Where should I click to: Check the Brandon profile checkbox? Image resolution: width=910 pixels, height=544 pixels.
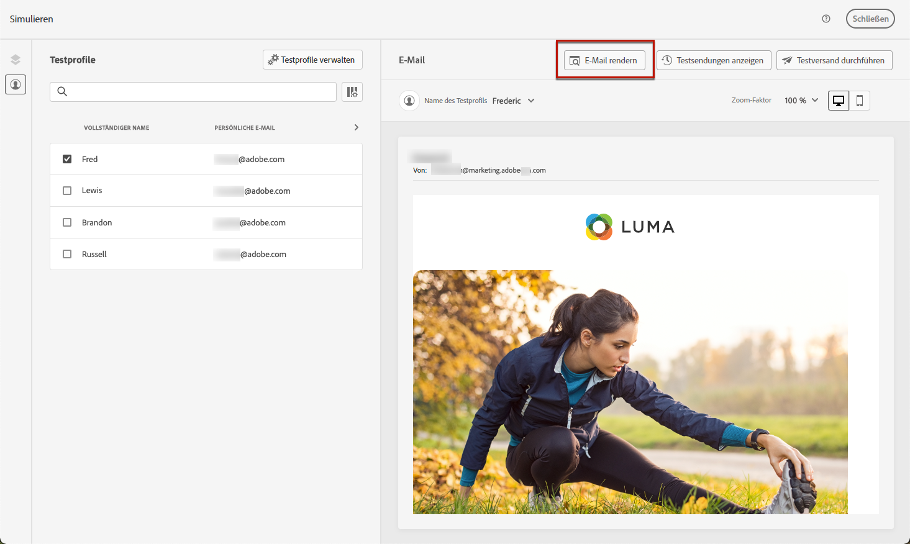(x=67, y=222)
